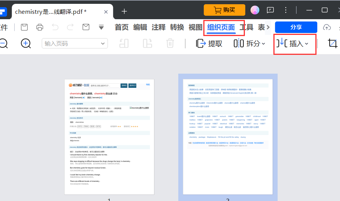
Task: Select page 2 thumbnail
Action: click(228, 137)
